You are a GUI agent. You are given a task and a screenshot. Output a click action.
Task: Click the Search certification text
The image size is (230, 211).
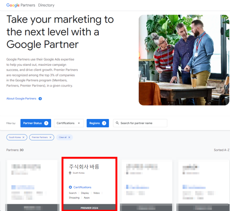pyautogui.click(x=73, y=193)
